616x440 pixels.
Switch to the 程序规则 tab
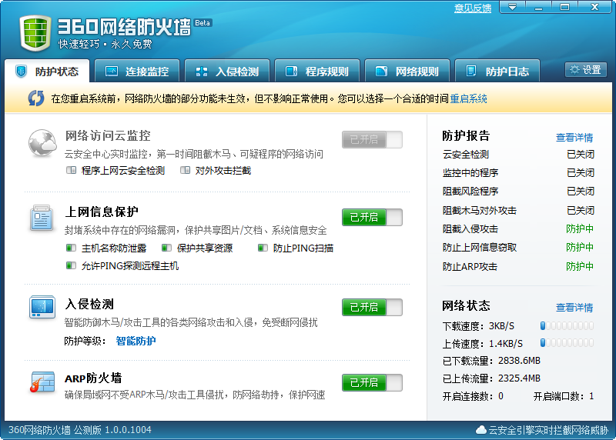coord(317,71)
